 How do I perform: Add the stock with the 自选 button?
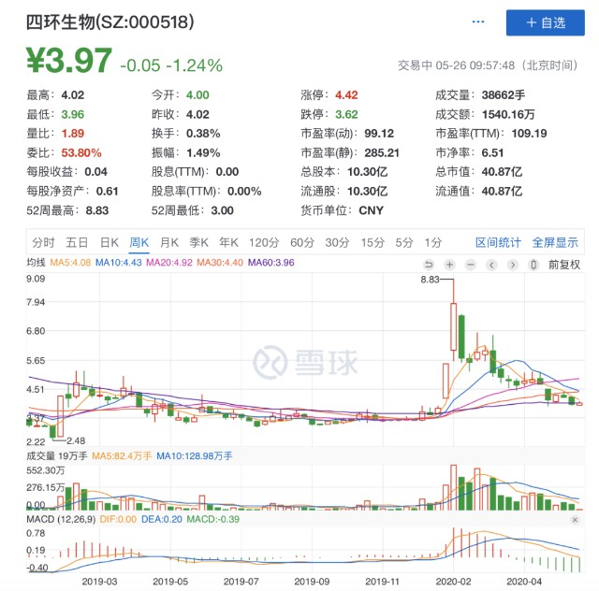(545, 22)
